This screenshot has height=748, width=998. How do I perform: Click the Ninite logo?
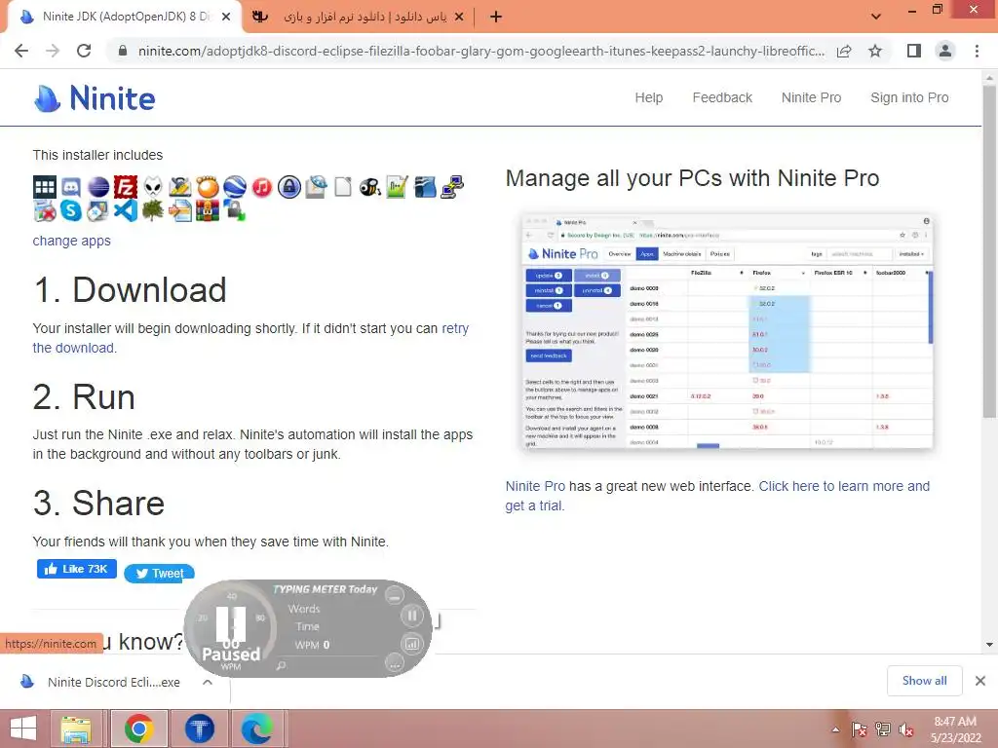pos(95,98)
